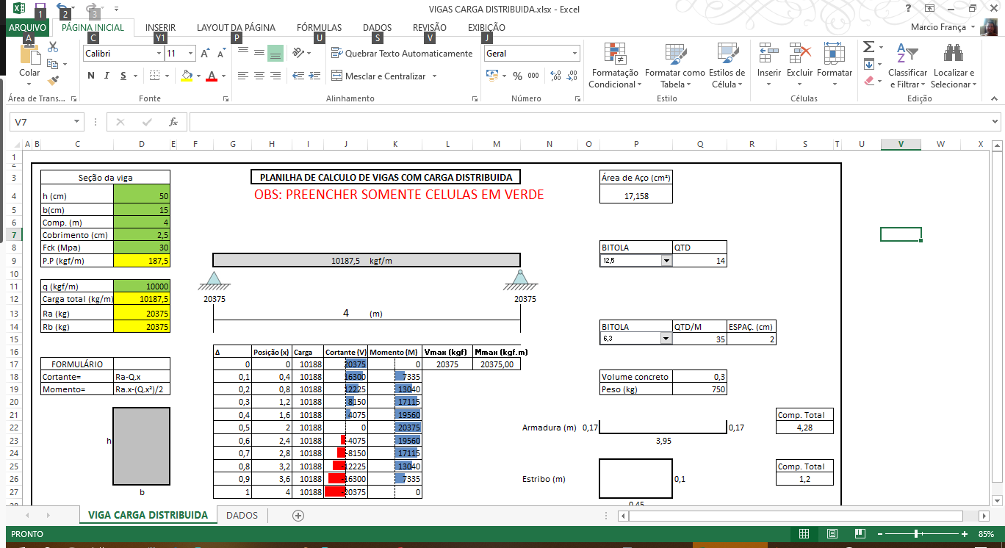Image resolution: width=1005 pixels, height=548 pixels.
Task: Apply percent style from Número group
Action: coord(516,75)
